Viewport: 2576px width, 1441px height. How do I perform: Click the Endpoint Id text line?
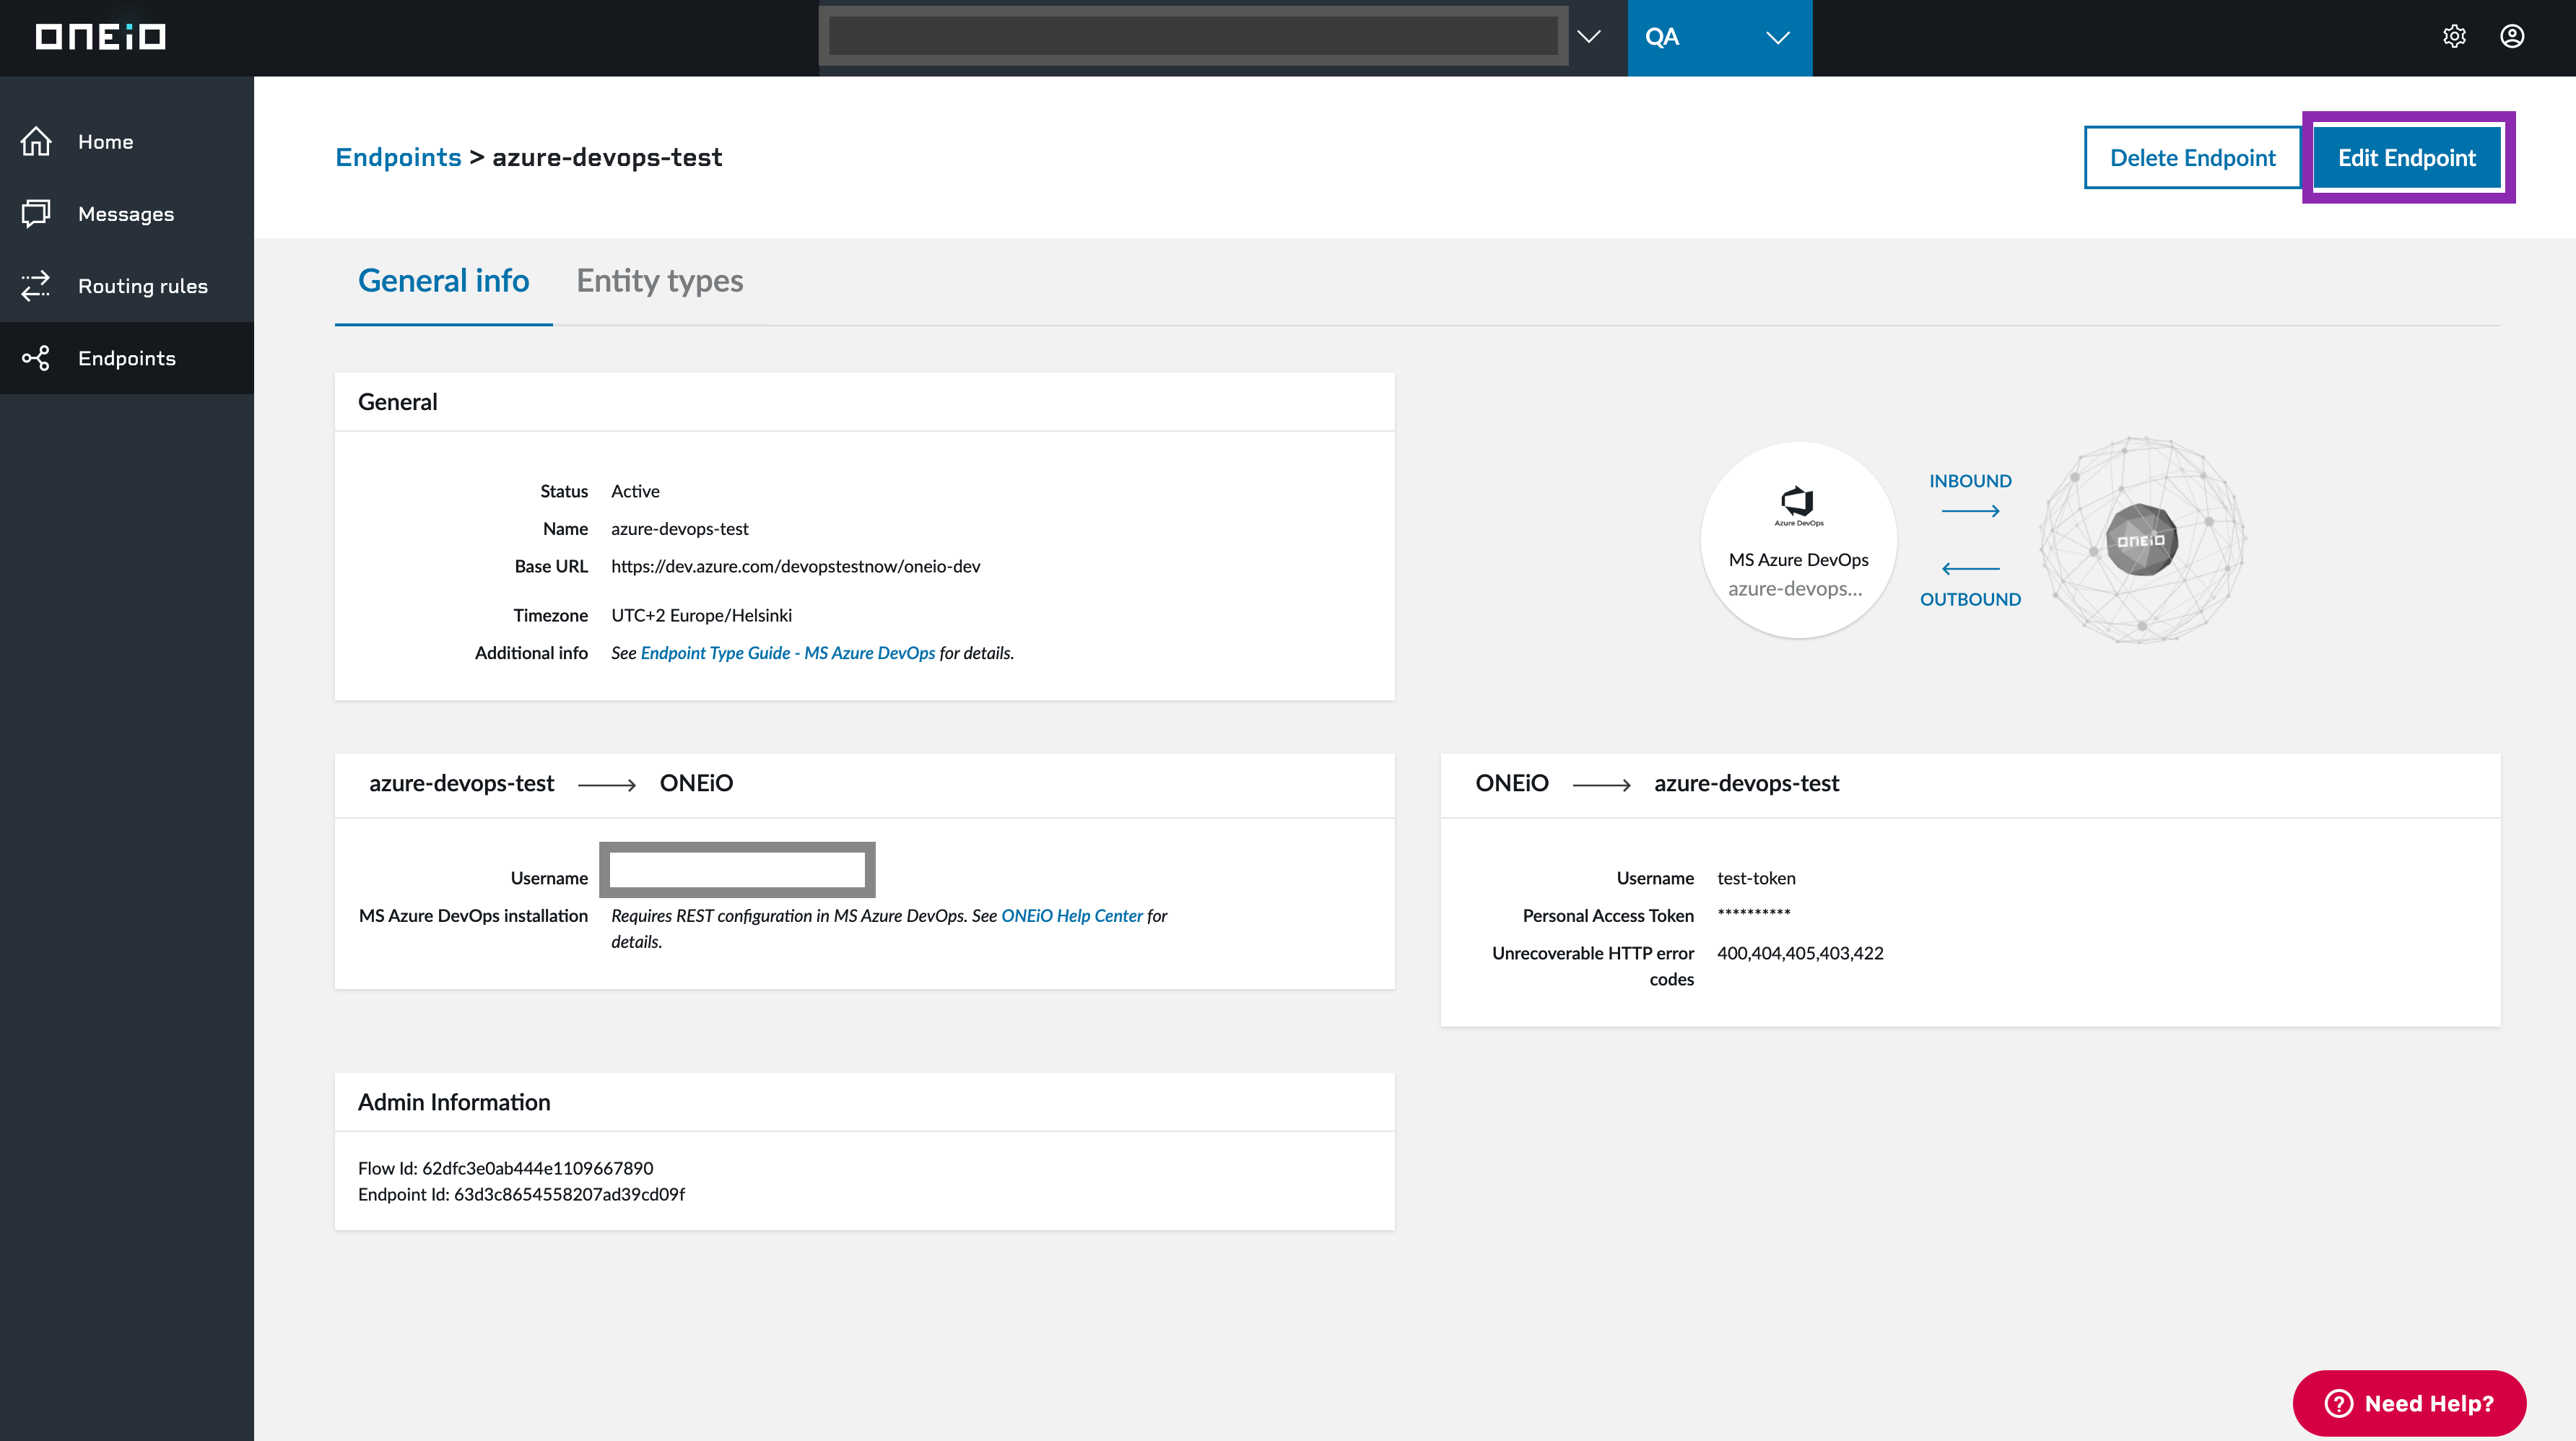tap(521, 1194)
